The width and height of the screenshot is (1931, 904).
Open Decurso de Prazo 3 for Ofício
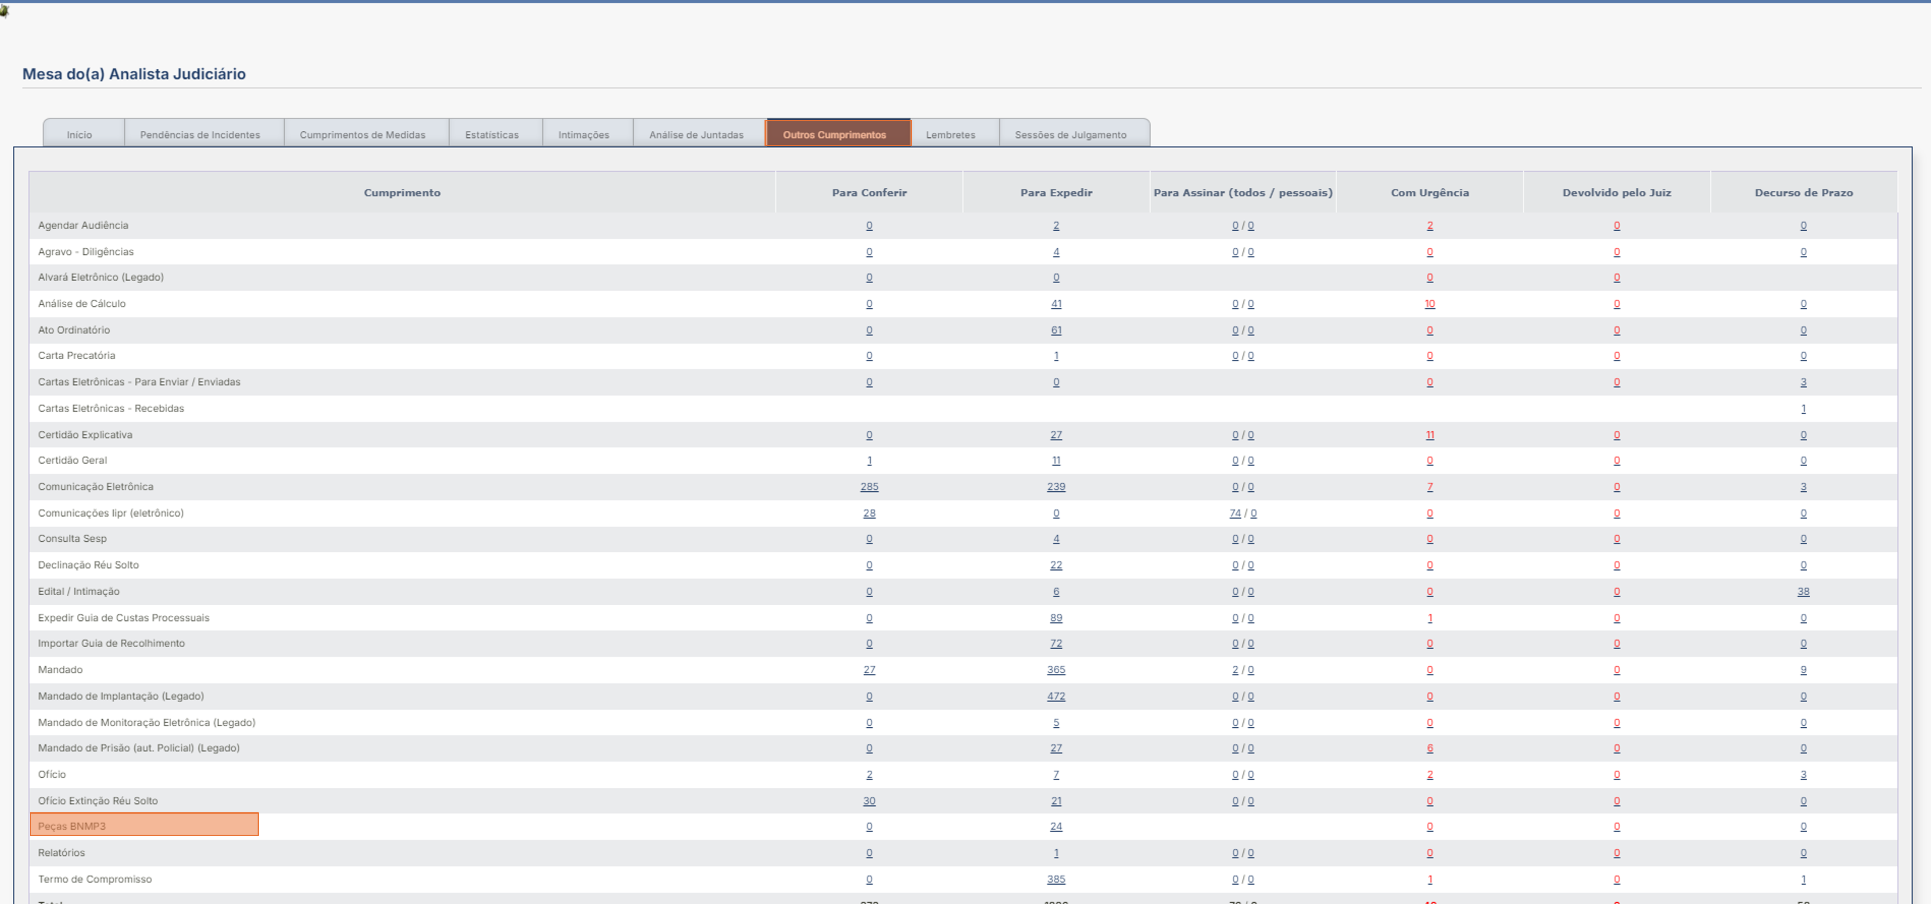pyautogui.click(x=1804, y=775)
